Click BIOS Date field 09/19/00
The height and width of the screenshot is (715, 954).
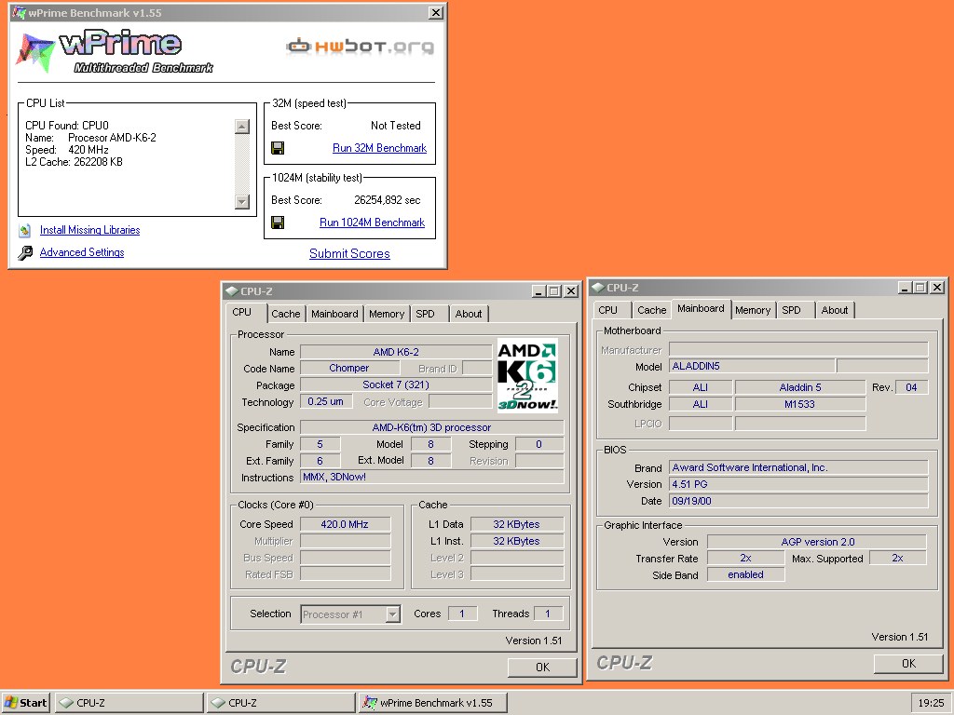tap(798, 501)
